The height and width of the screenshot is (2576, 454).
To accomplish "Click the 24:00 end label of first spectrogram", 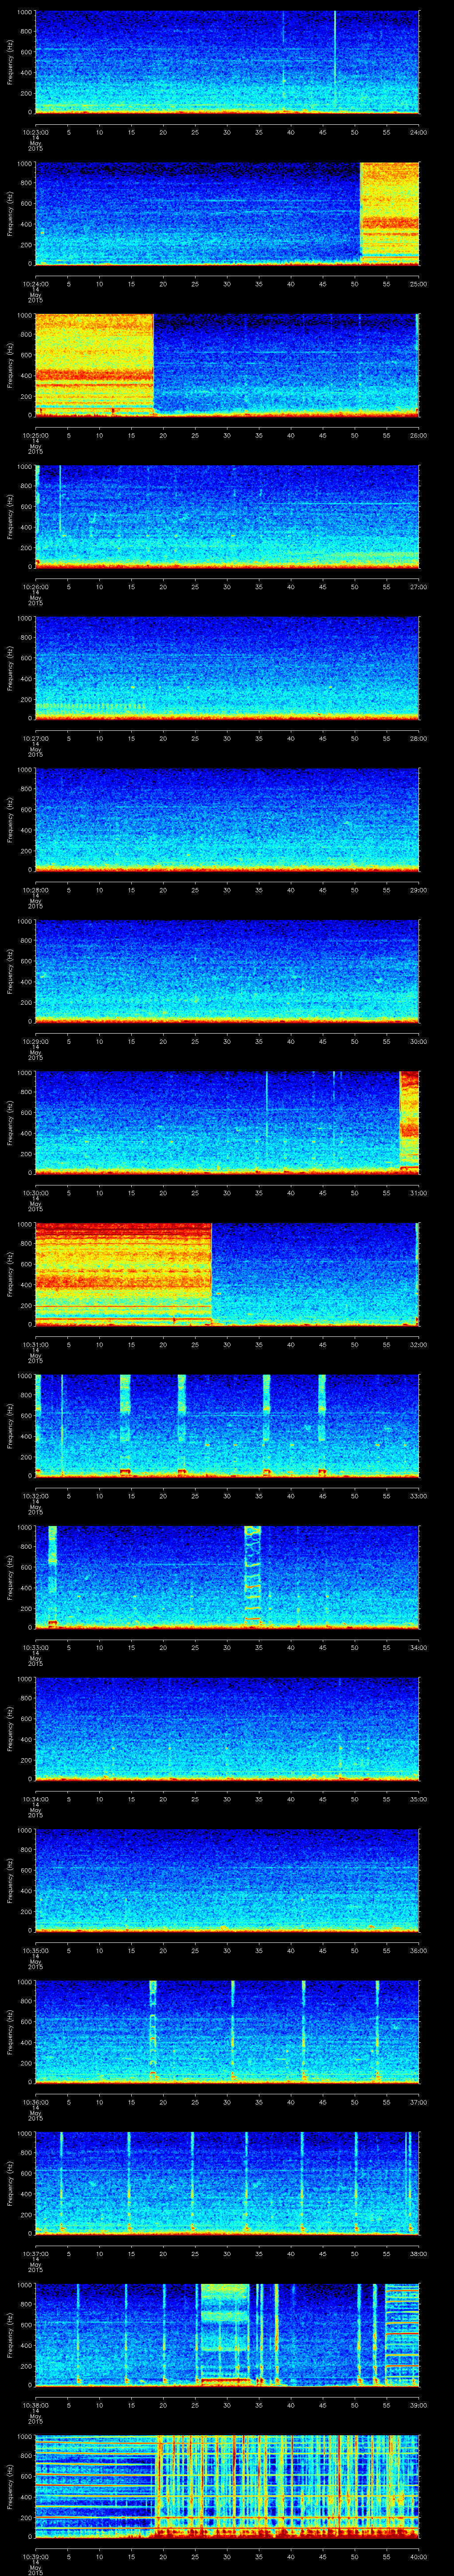I will click(x=418, y=131).
